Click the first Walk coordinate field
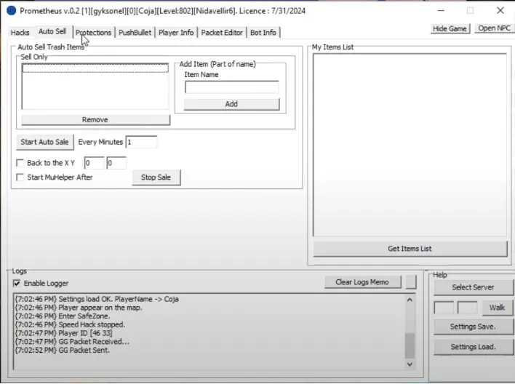Viewport: 515px width, 384px height. pos(444,308)
